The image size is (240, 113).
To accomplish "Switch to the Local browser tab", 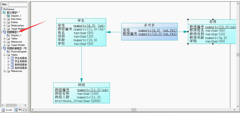I will [7, 110].
